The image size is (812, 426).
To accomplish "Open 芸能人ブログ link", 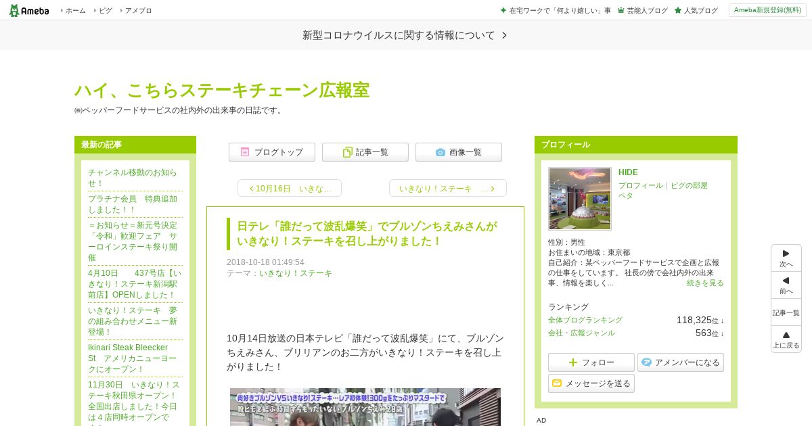I will pos(647,11).
